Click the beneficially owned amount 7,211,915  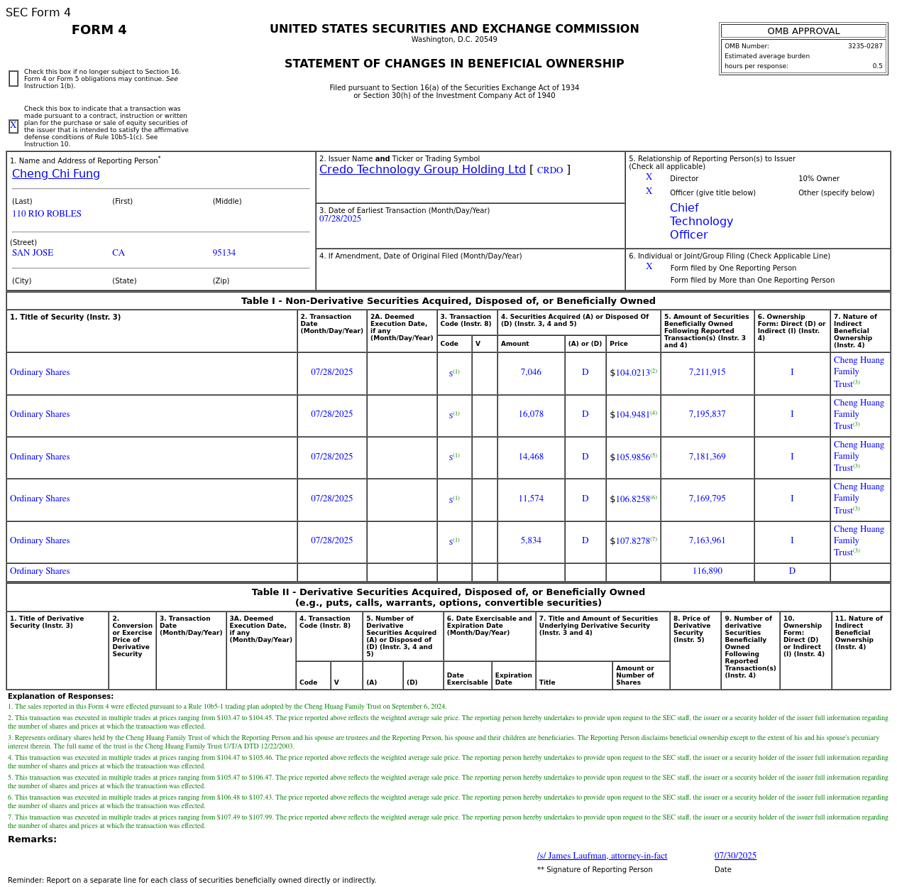[x=707, y=372]
